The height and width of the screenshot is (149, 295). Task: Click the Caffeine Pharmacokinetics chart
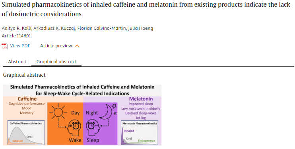point(26,133)
